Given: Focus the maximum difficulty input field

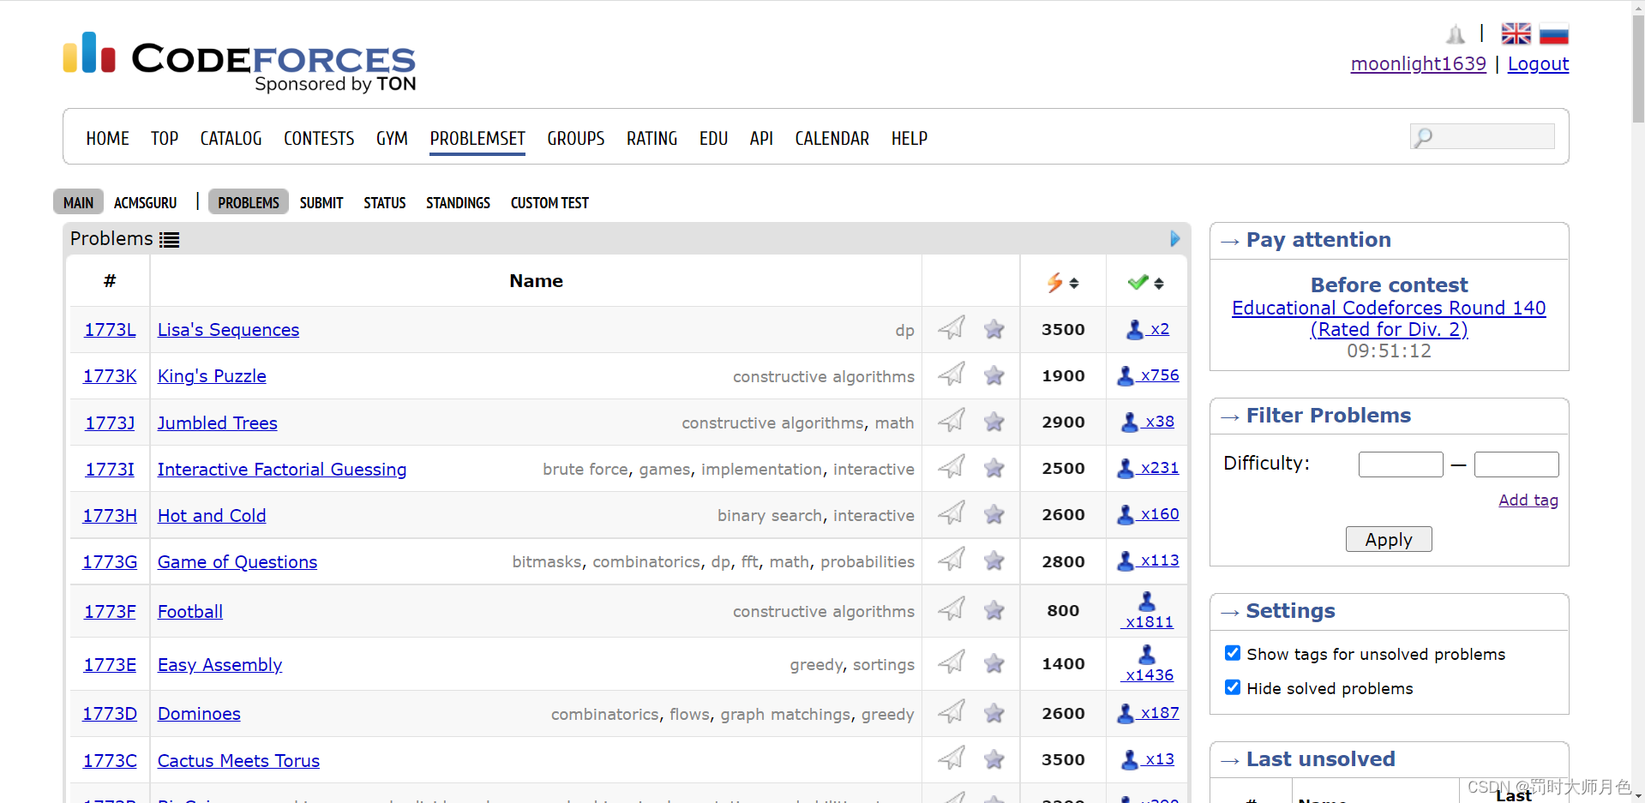Looking at the screenshot, I should coord(1516,464).
